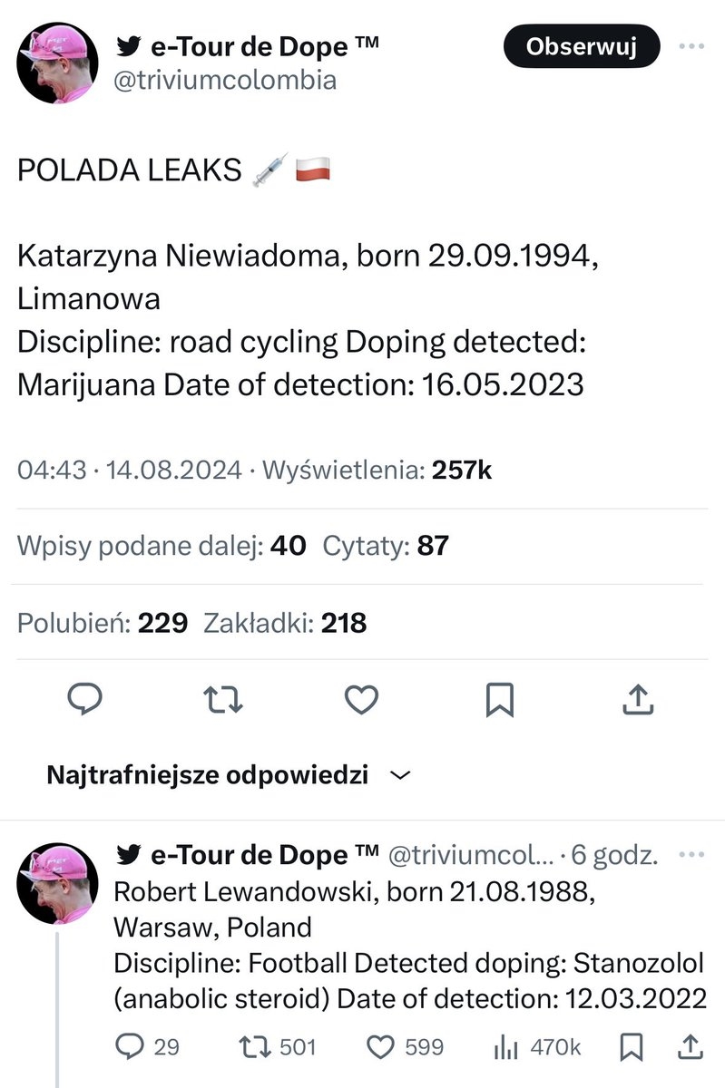The image size is (725, 1088).
Task: Open the @triviumcolombia handle link
Action: point(226,80)
